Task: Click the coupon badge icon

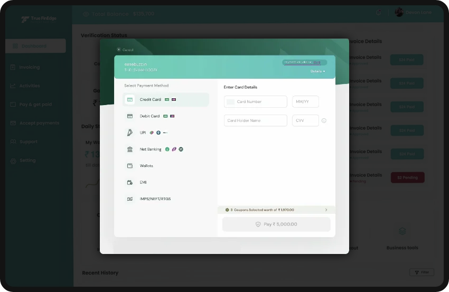Action: (227, 210)
